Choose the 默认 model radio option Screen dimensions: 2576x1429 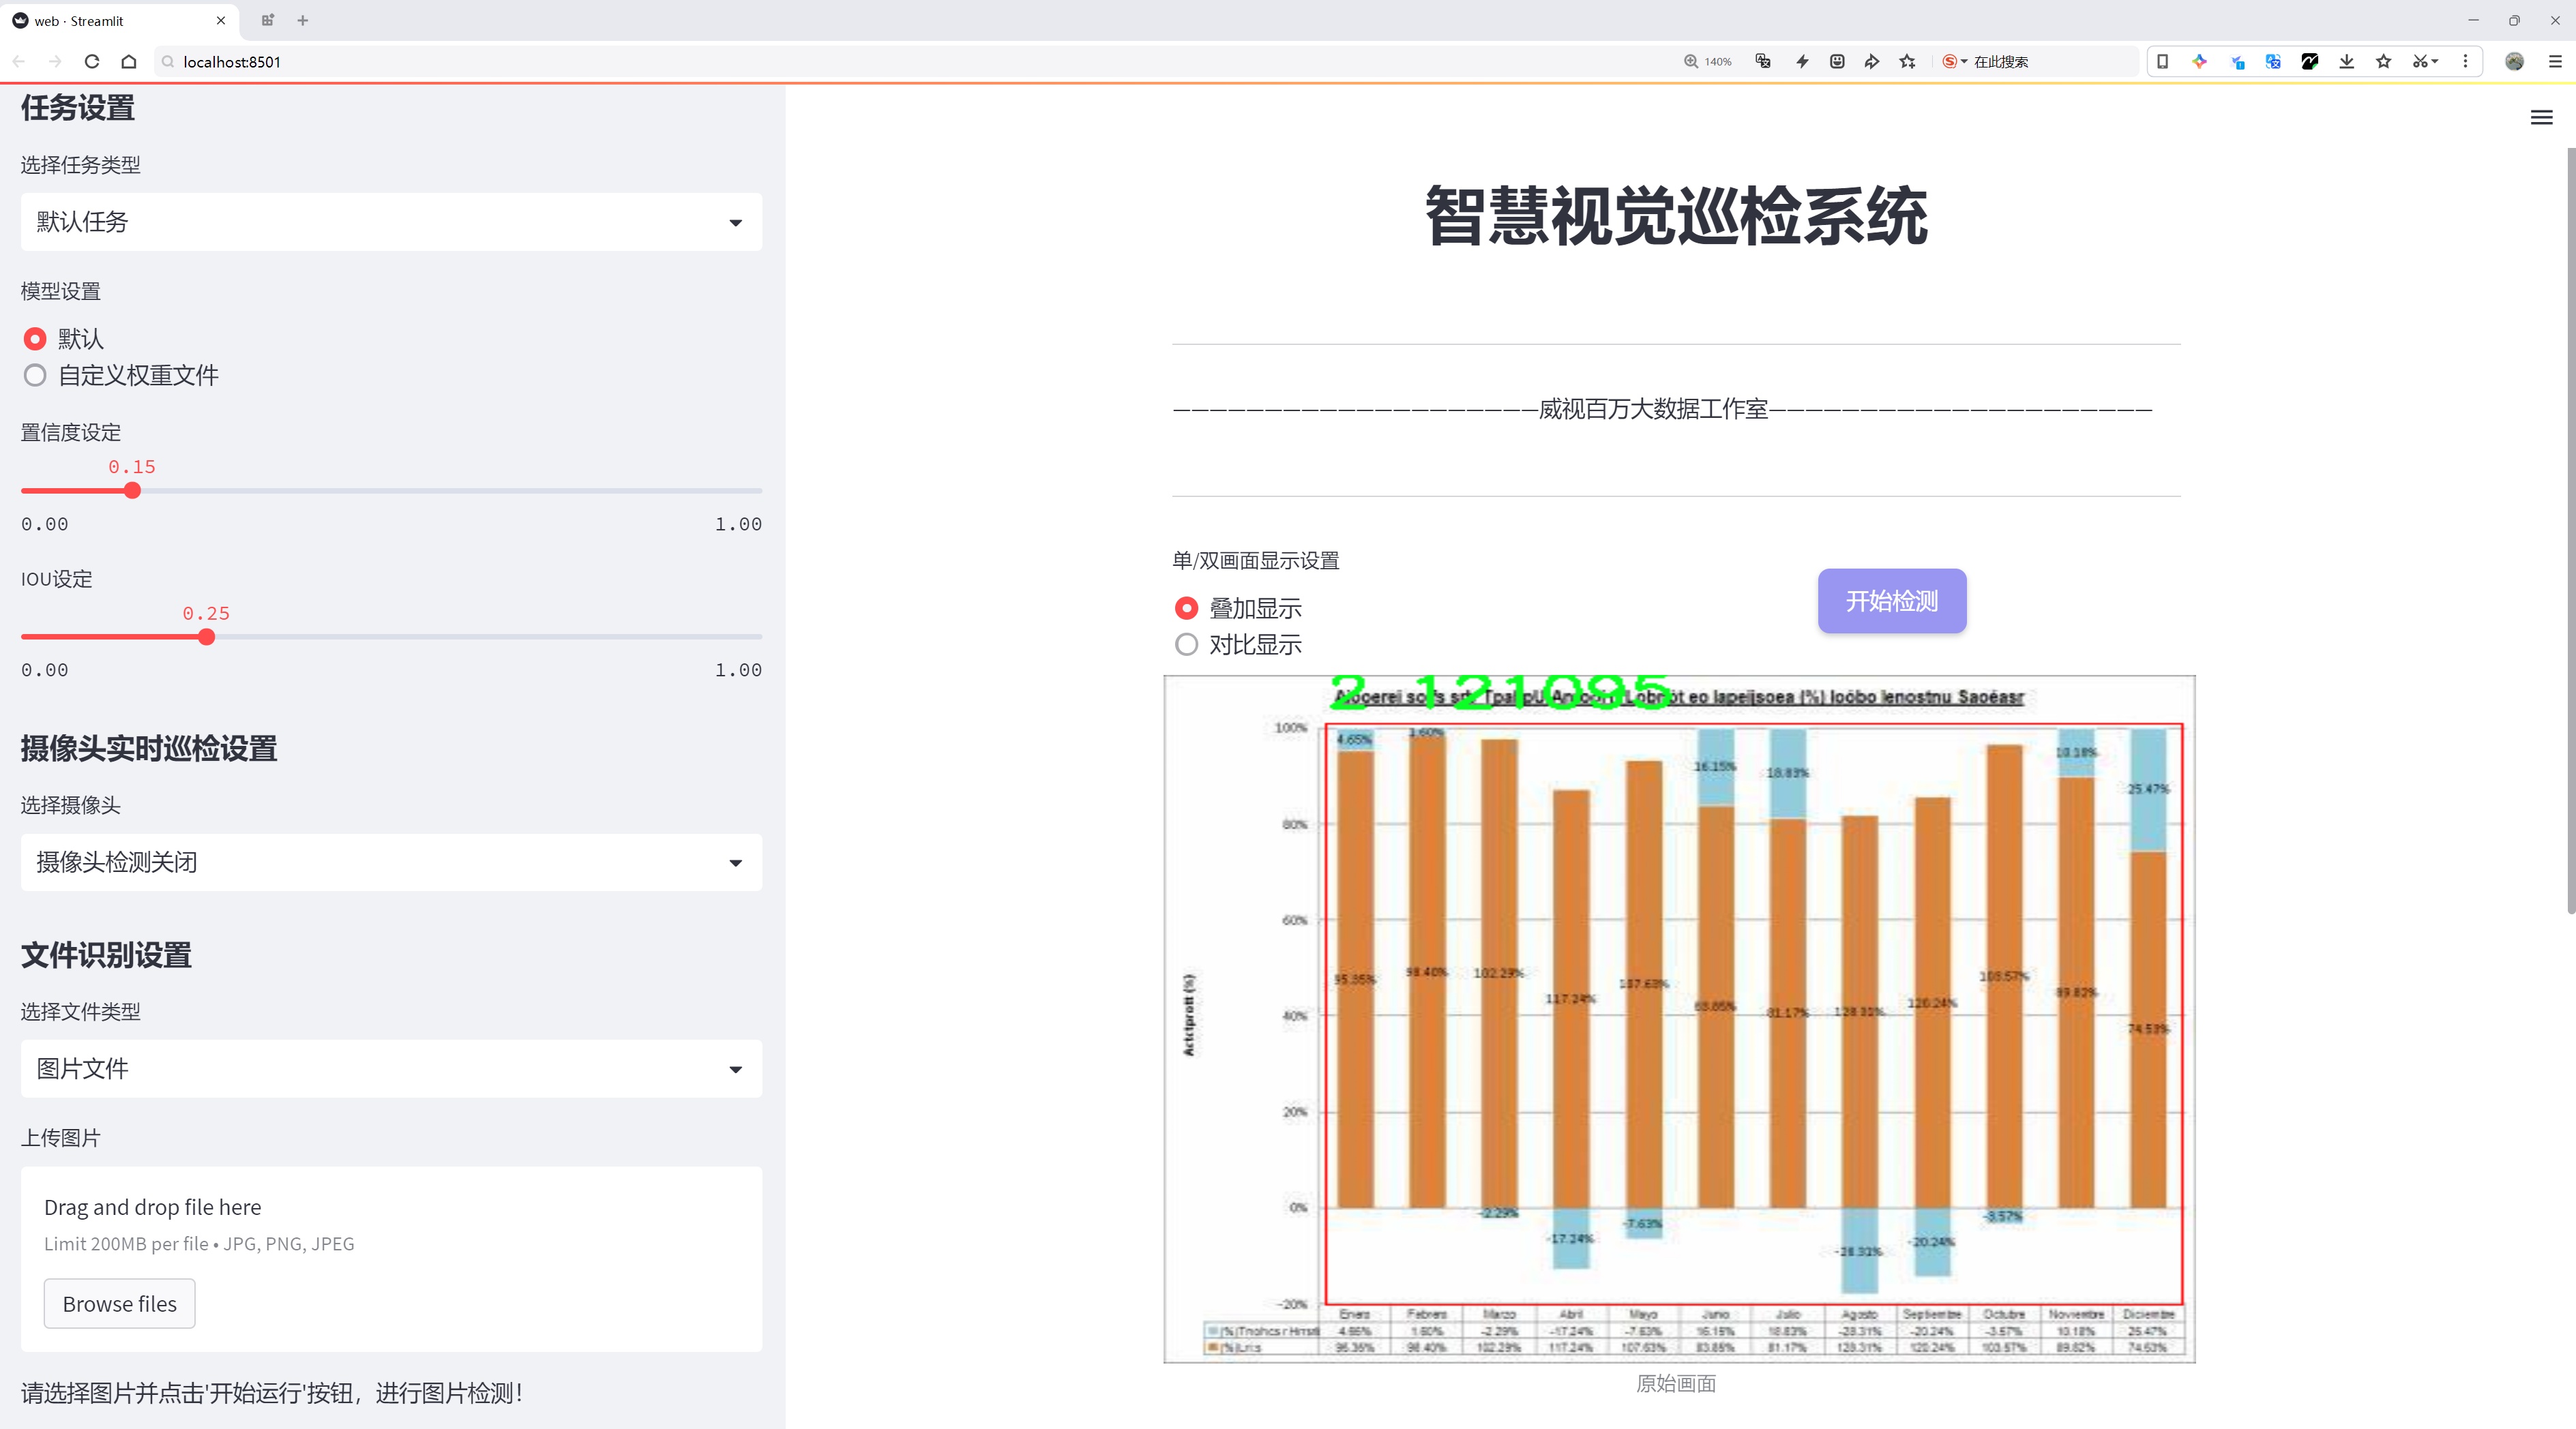[x=36, y=339]
